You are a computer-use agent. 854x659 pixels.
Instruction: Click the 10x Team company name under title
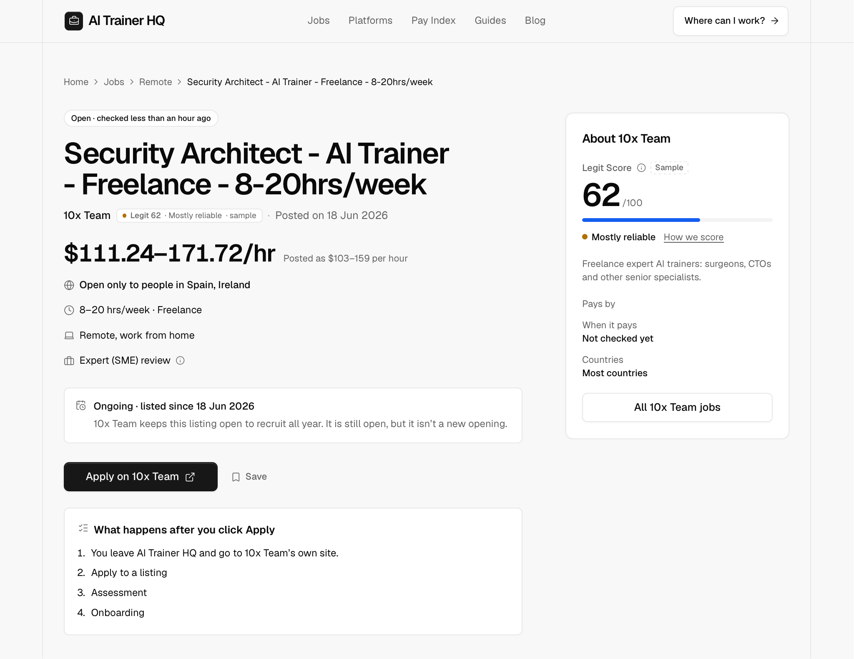coord(87,216)
